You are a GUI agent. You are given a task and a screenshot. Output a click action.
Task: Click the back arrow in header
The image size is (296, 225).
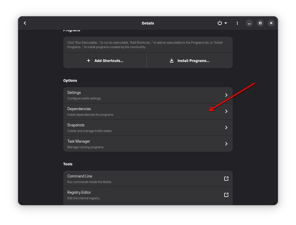[x=25, y=23]
